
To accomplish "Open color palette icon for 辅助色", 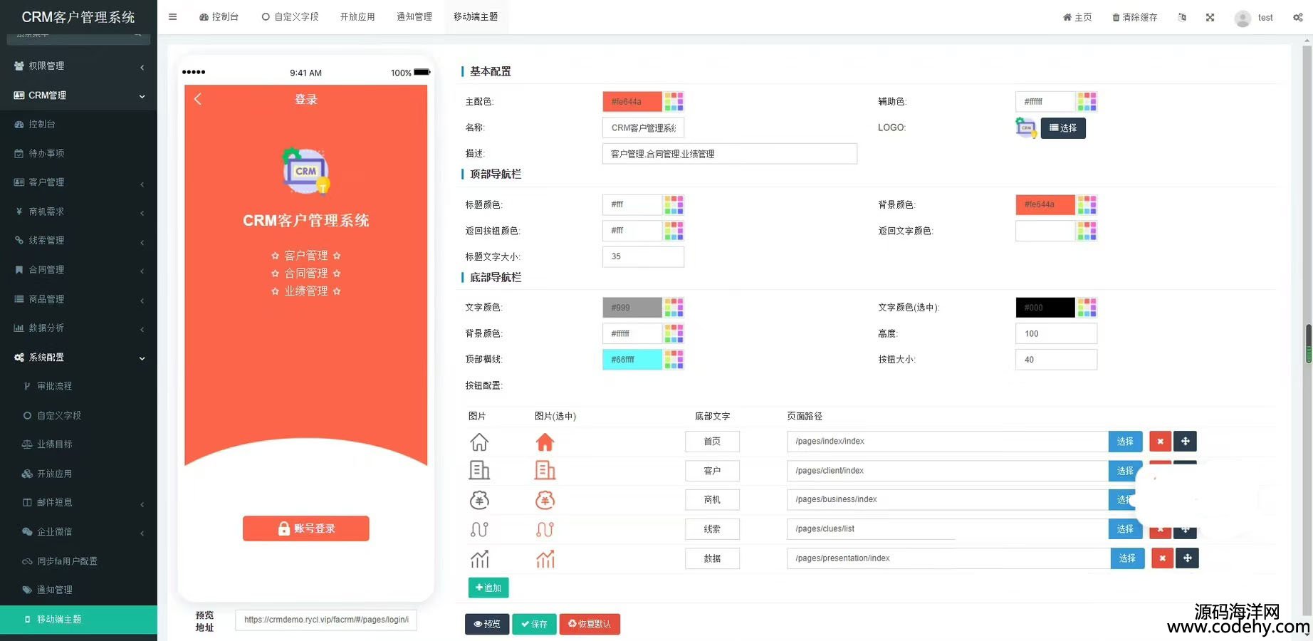I will click(1087, 102).
